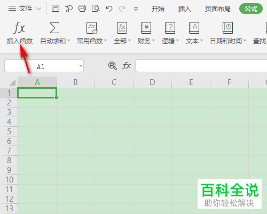Switch to the 开始 tab

click(158, 9)
